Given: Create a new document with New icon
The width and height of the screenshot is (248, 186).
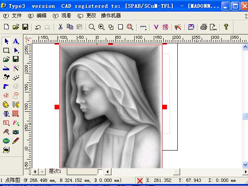Looking at the screenshot, I should (x=6, y=27).
